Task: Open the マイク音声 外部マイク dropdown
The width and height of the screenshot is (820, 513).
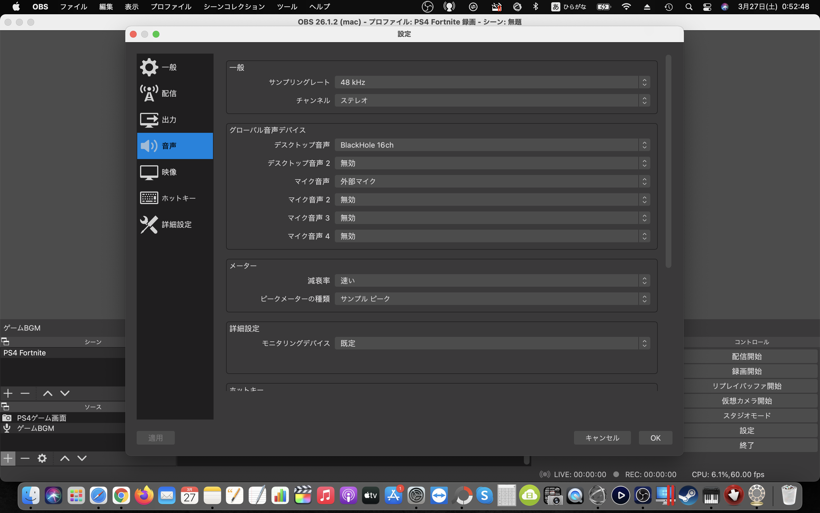Action: (x=492, y=182)
